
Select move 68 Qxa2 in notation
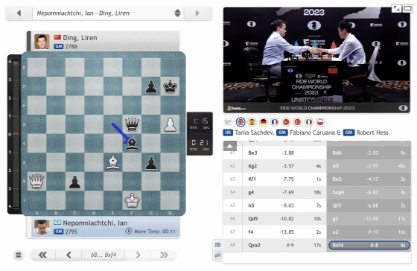[254, 245]
